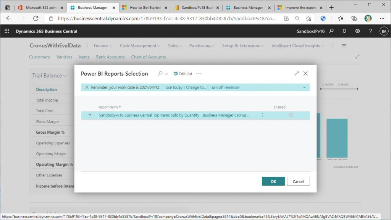The width and height of the screenshot is (391, 220).
Task: Click Change to... in the reminder
Action: click(196, 87)
